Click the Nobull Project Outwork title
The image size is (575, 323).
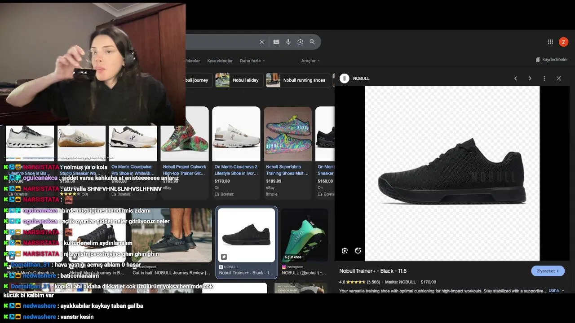(184, 170)
